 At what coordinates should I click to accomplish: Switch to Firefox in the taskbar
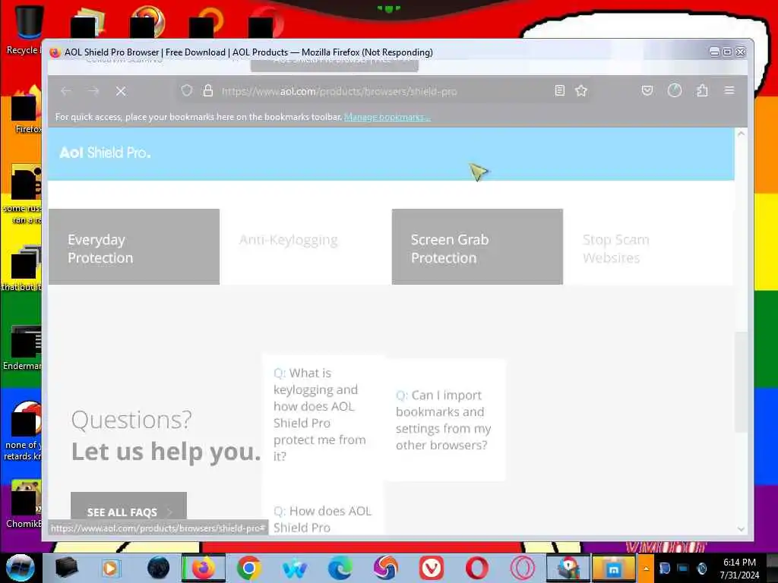(x=204, y=568)
